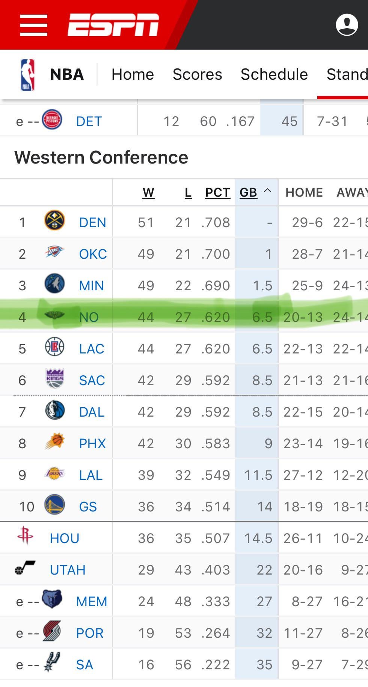368x687 pixels.
Task: Open the user profile icon
Action: (346, 25)
